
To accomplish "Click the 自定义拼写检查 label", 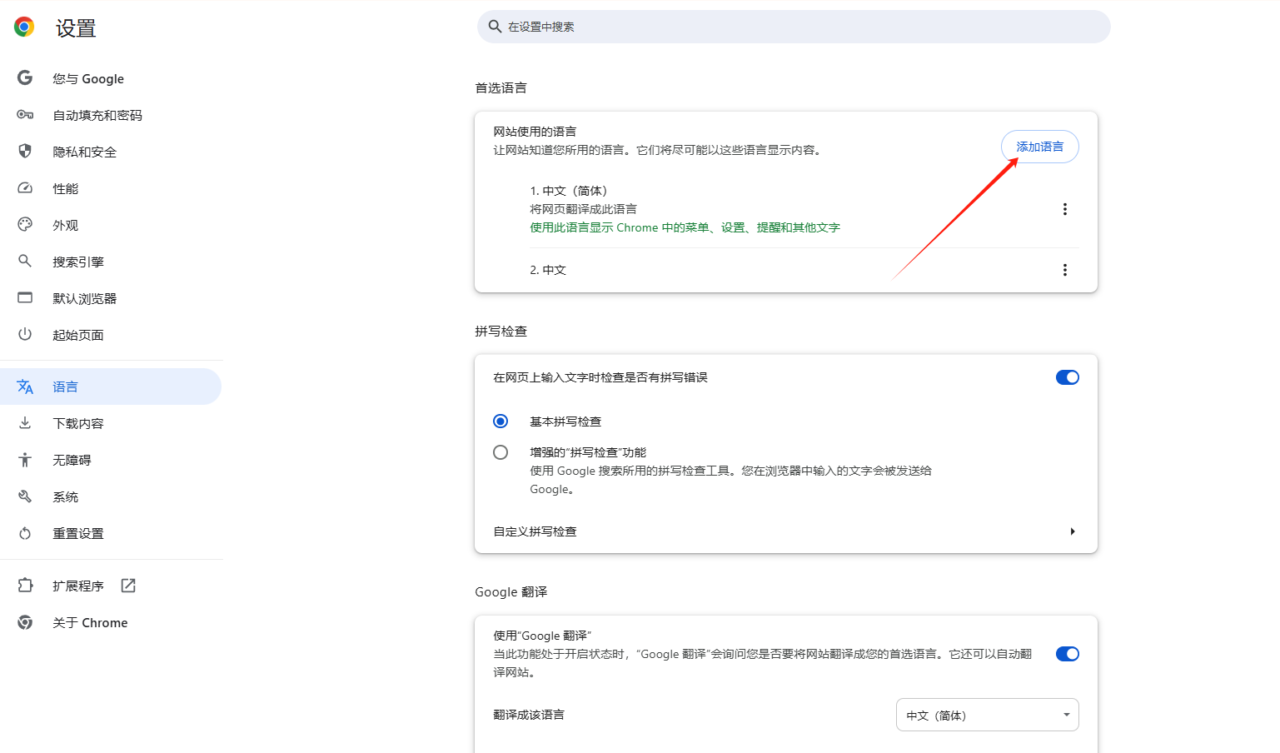I will pyautogui.click(x=535, y=531).
